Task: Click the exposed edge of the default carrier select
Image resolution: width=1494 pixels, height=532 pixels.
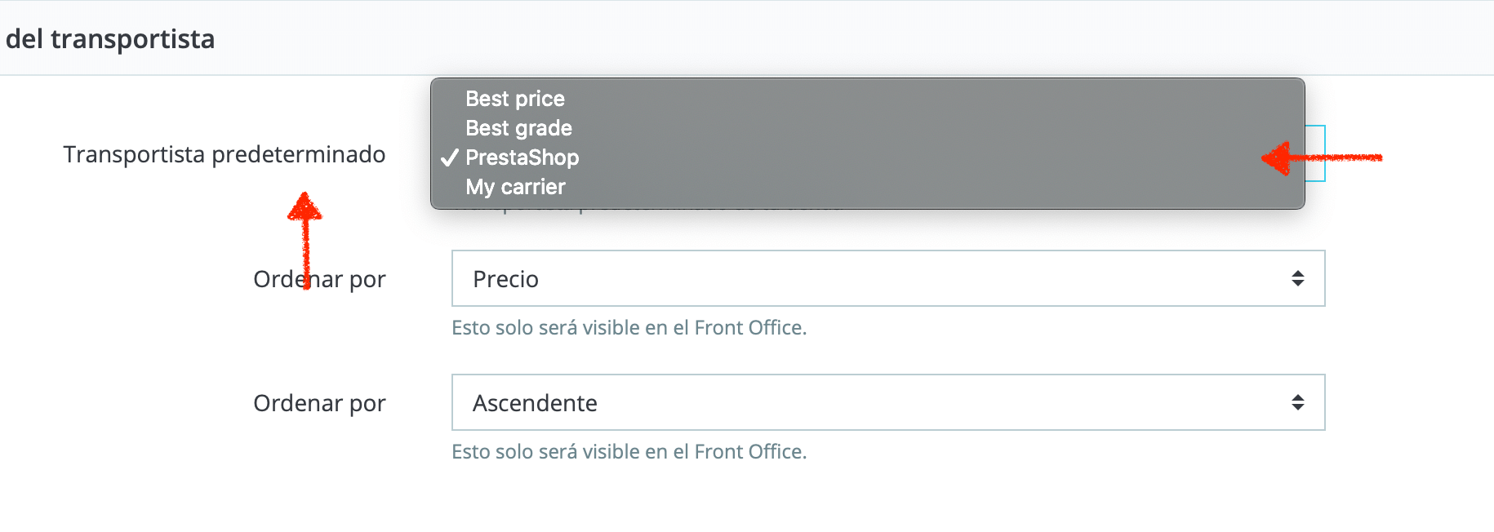Action: click(x=1315, y=153)
